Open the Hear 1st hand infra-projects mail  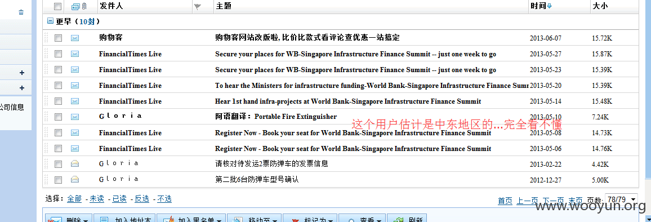tap(348, 101)
